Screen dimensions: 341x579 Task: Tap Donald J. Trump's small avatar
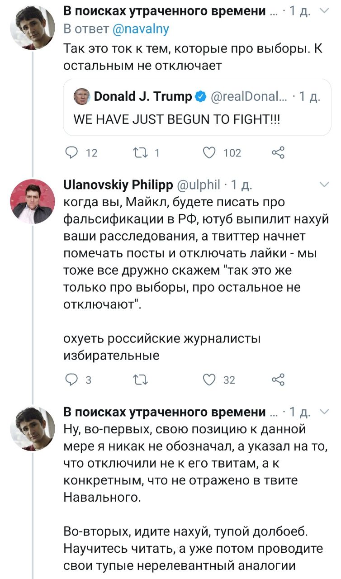(x=82, y=96)
